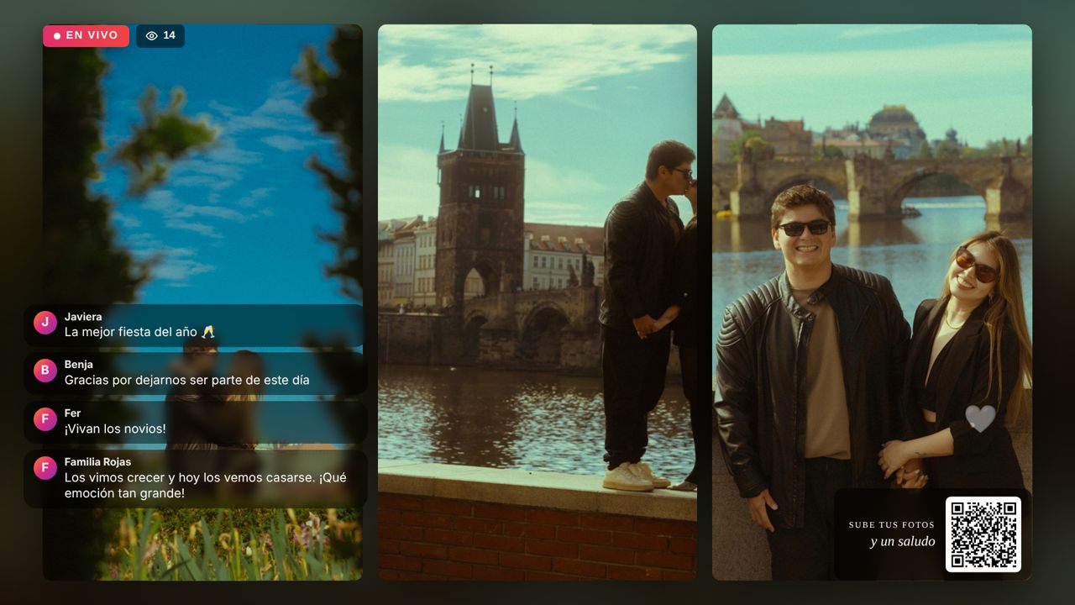1075x605 pixels.
Task: Click the "y un saludo" text
Action: point(903,542)
